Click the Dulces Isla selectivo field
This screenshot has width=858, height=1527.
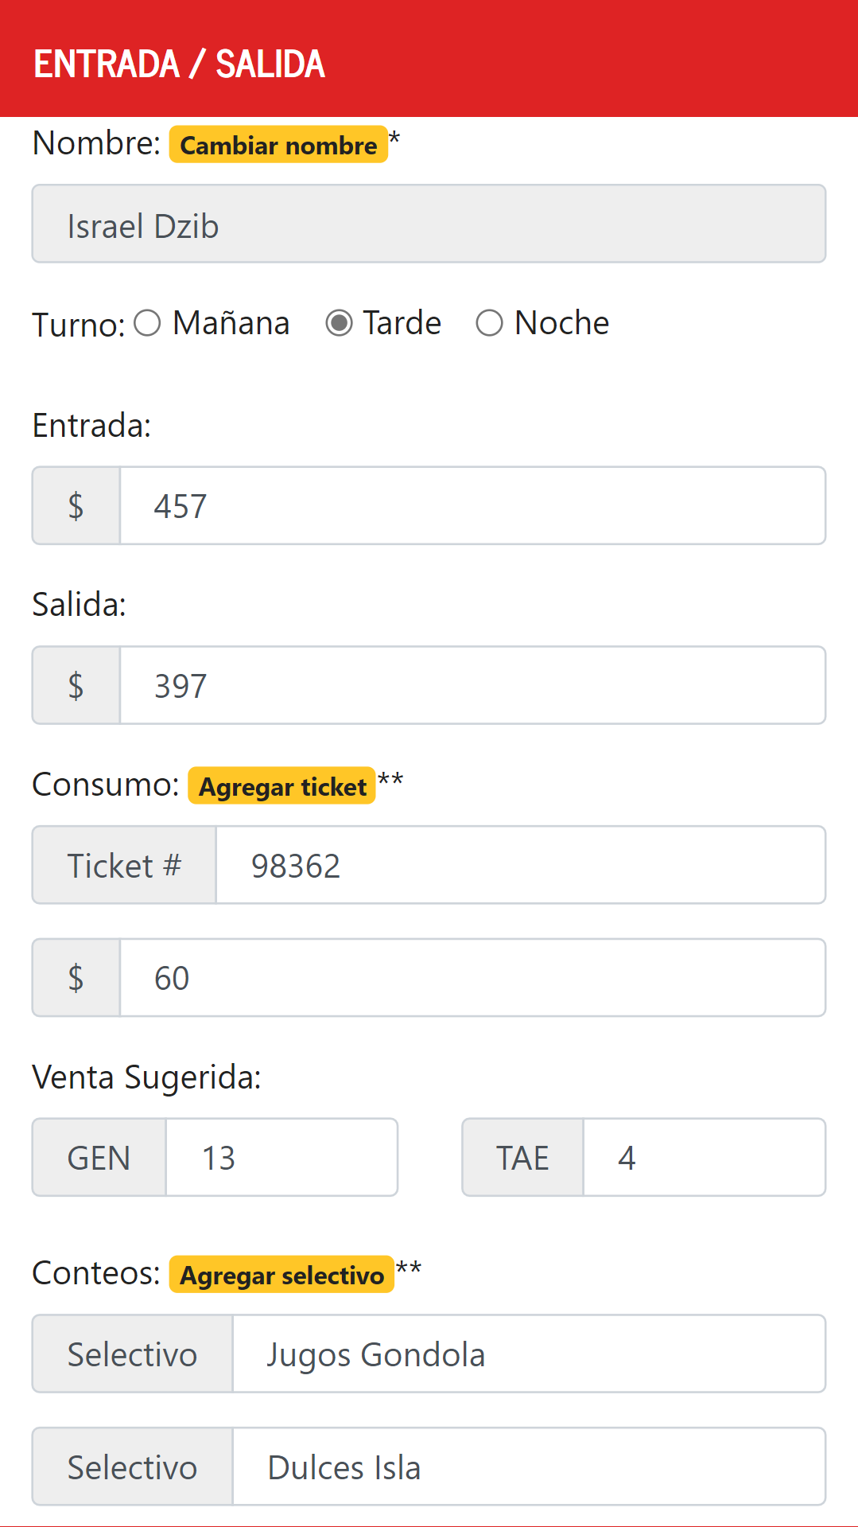[529, 1467]
